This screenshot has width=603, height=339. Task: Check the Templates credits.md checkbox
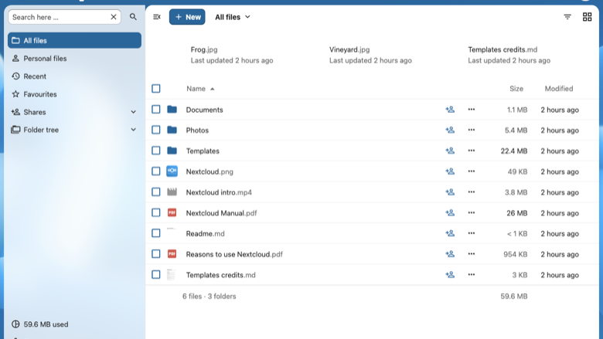(x=155, y=275)
